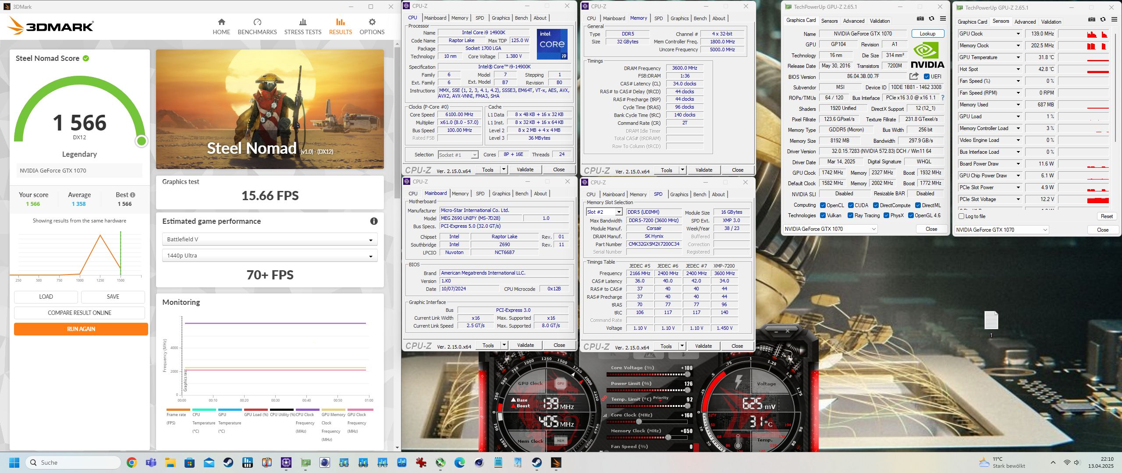
Task: Expand GPU Clock sensor dropdown
Action: pyautogui.click(x=1018, y=34)
